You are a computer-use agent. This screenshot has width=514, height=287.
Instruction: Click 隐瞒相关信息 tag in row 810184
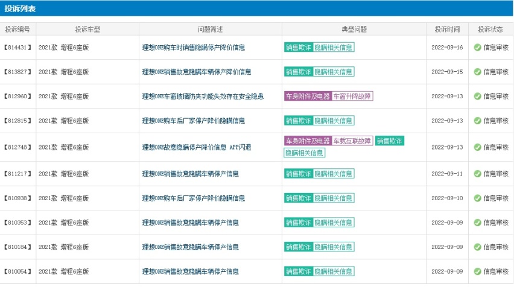pyautogui.click(x=334, y=247)
